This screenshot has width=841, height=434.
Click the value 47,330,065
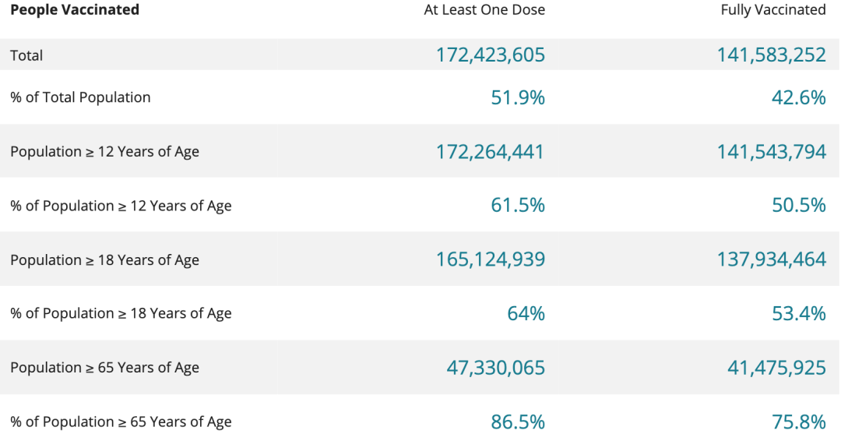click(x=495, y=368)
